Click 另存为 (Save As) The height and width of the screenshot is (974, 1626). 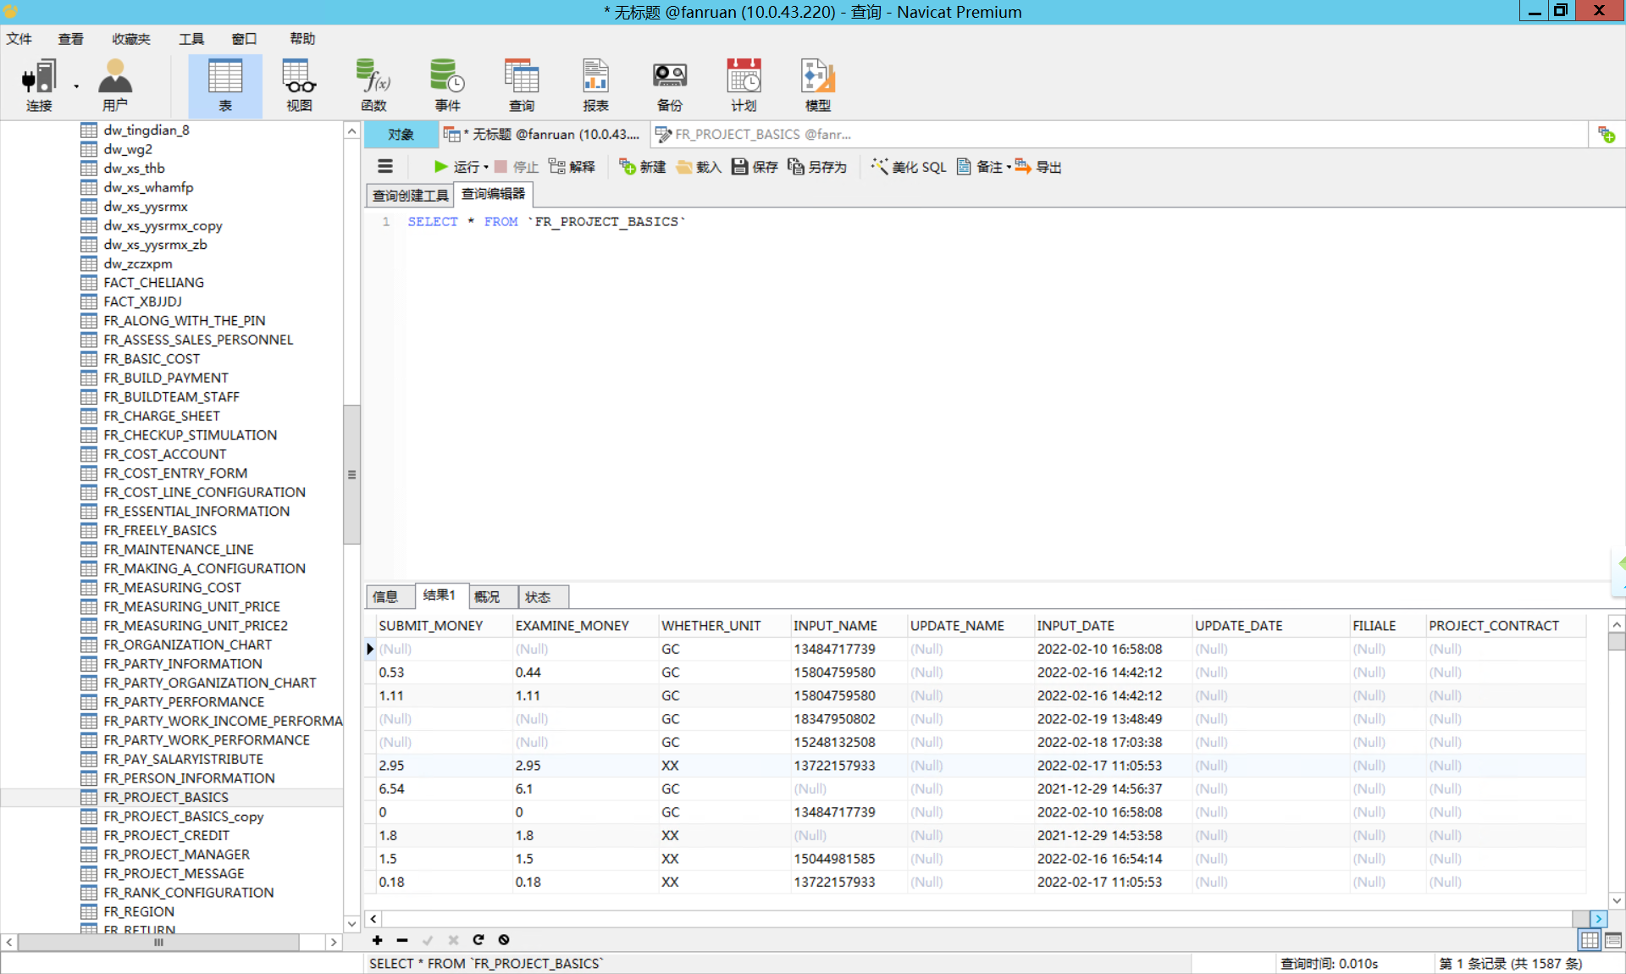pyautogui.click(x=817, y=167)
